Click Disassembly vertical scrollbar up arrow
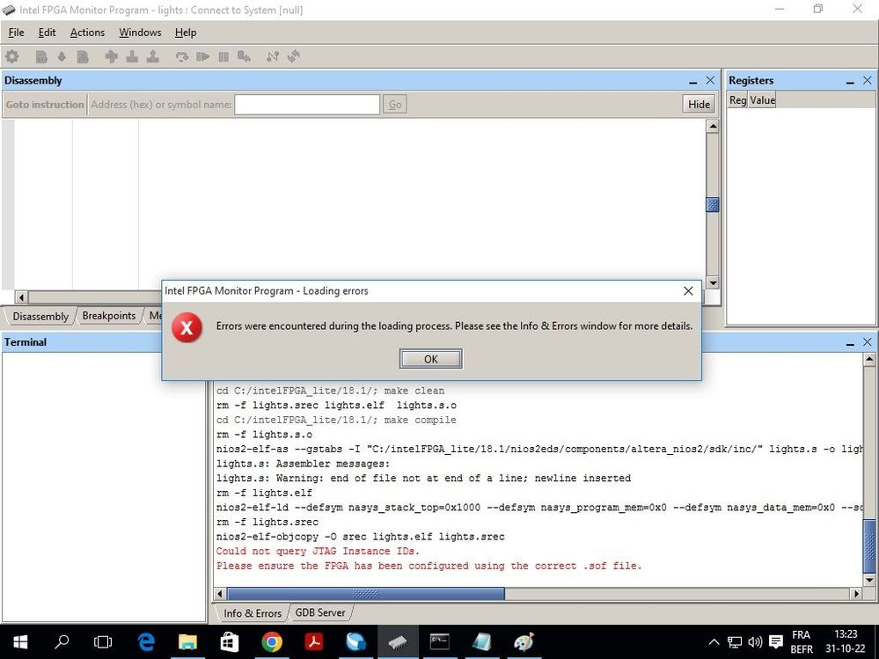Image resolution: width=879 pixels, height=659 pixels. coord(713,126)
